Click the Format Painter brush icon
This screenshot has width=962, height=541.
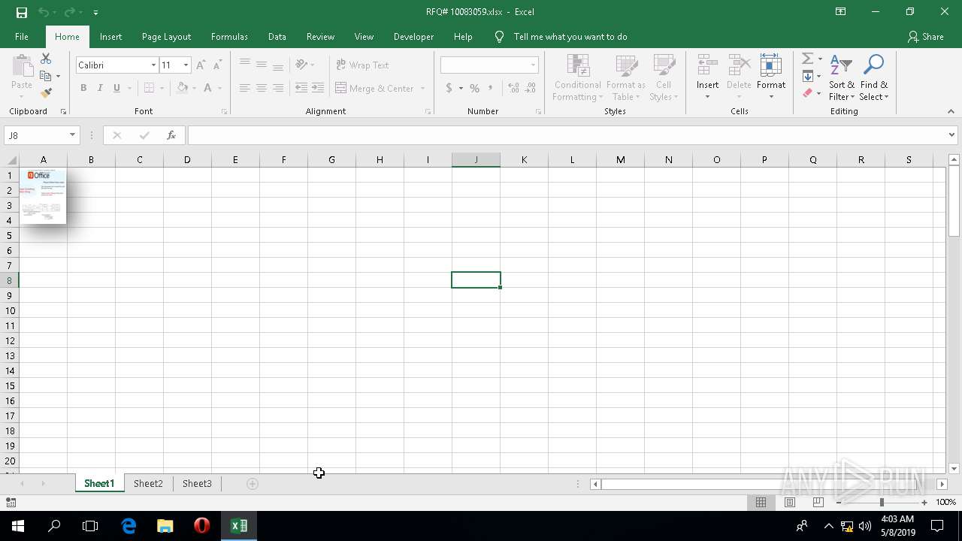point(46,93)
